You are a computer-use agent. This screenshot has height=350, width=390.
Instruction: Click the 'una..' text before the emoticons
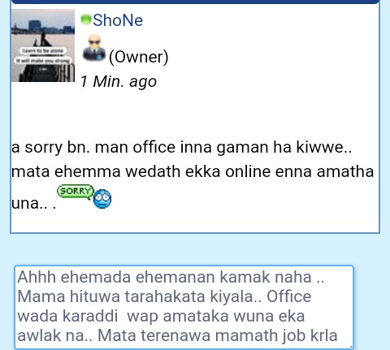coord(33,203)
